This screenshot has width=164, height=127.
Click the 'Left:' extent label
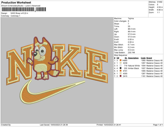(116, 29)
